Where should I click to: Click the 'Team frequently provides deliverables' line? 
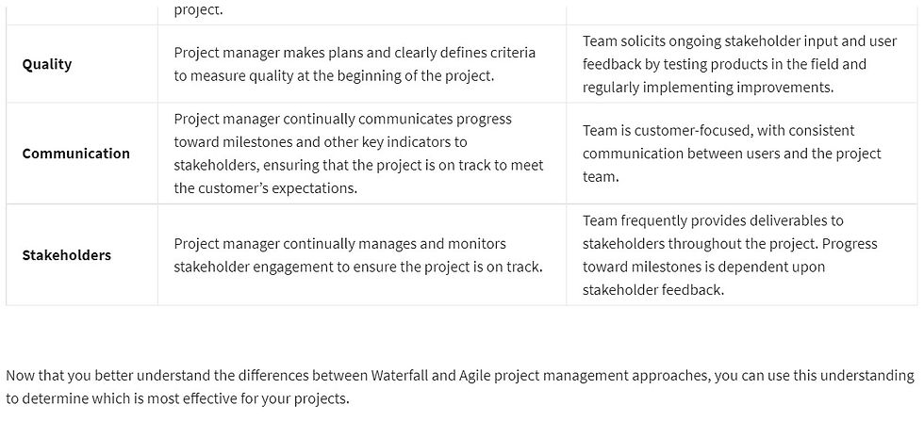[x=713, y=220]
